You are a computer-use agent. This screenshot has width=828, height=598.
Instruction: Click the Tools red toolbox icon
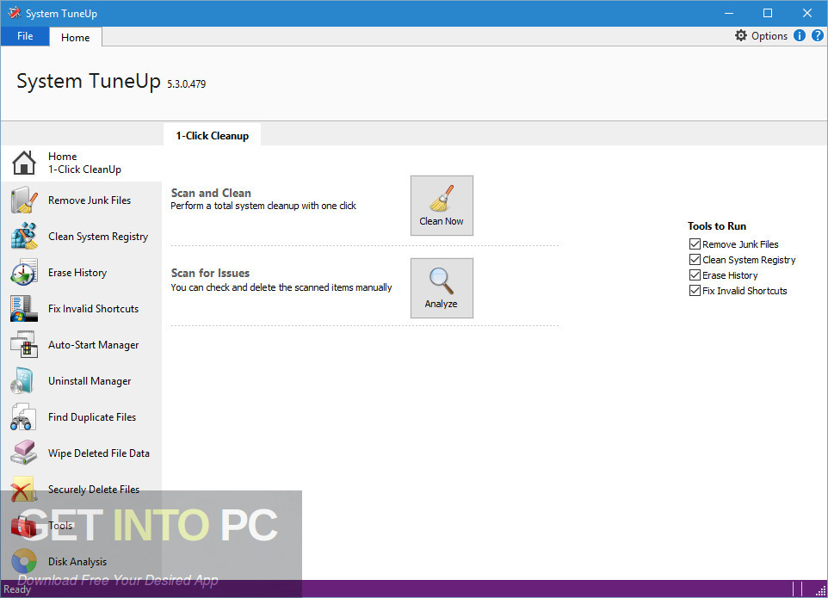pos(24,526)
